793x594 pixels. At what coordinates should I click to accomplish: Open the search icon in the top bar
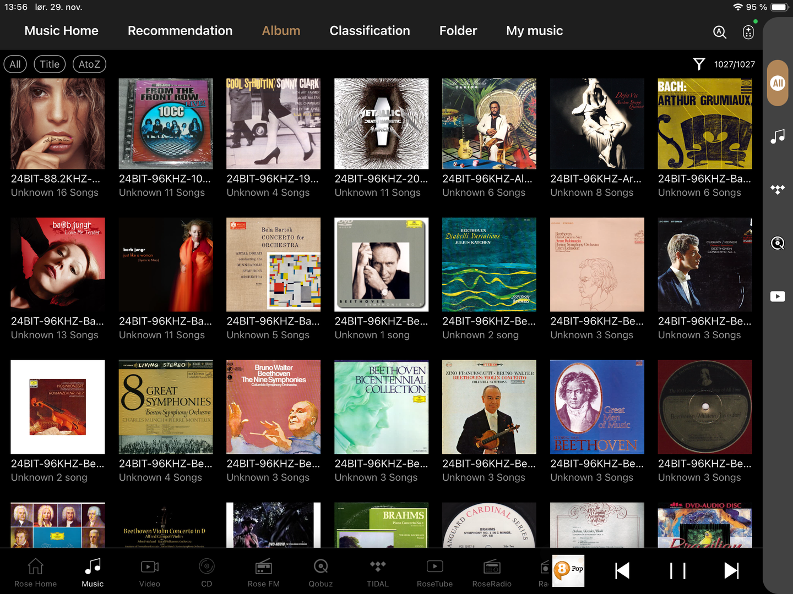tap(720, 32)
